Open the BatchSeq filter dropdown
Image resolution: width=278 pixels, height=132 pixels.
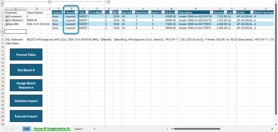click(x=150, y=12)
